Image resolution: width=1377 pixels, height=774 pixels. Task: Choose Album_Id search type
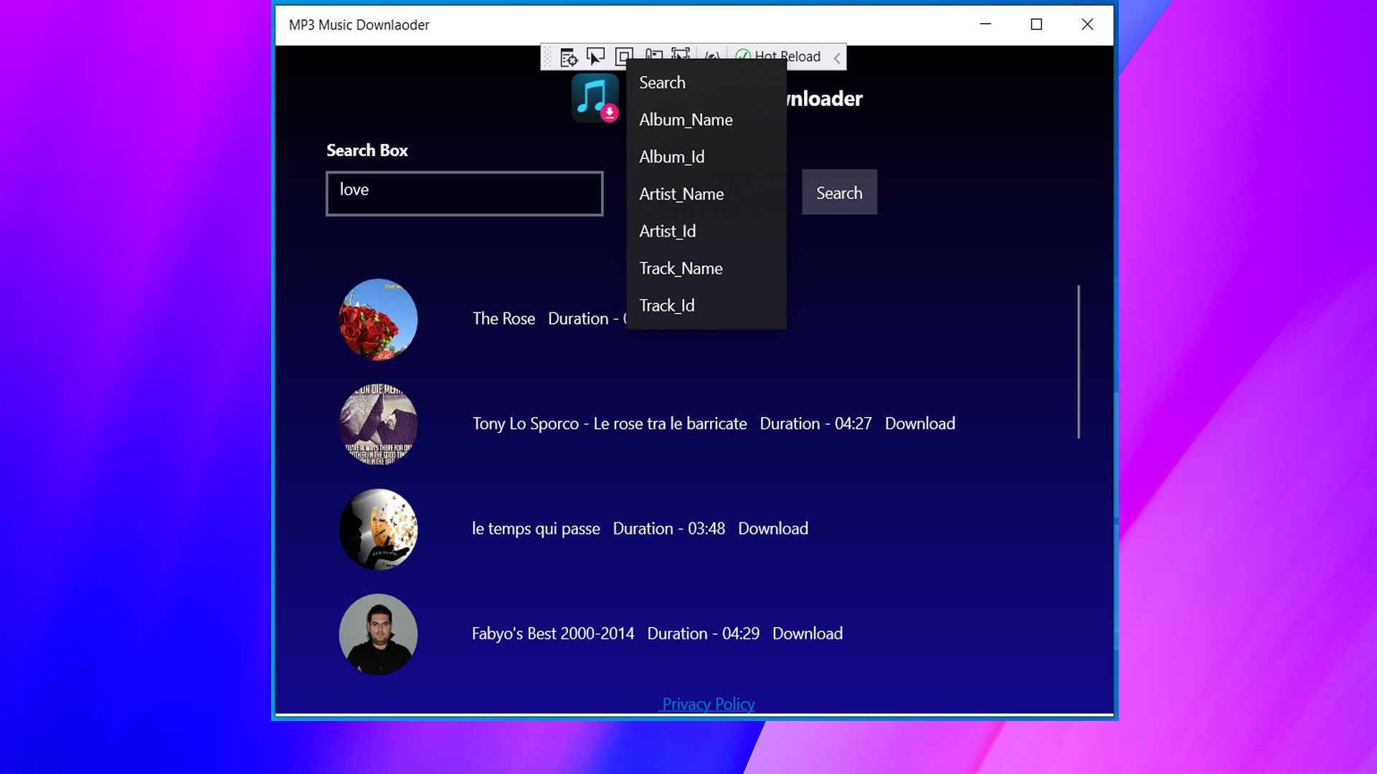tap(671, 157)
